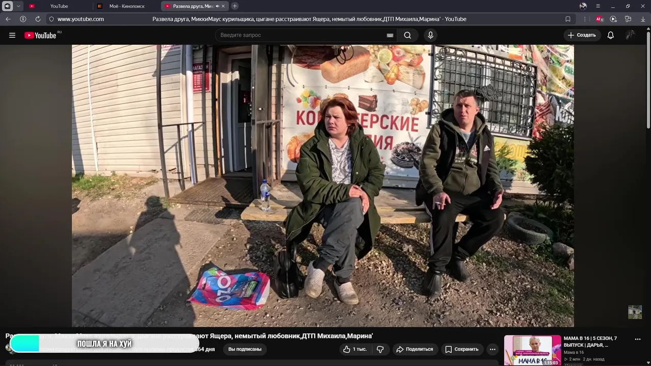Click the Введите запрос search field
This screenshot has height=366, width=651.
[300, 35]
